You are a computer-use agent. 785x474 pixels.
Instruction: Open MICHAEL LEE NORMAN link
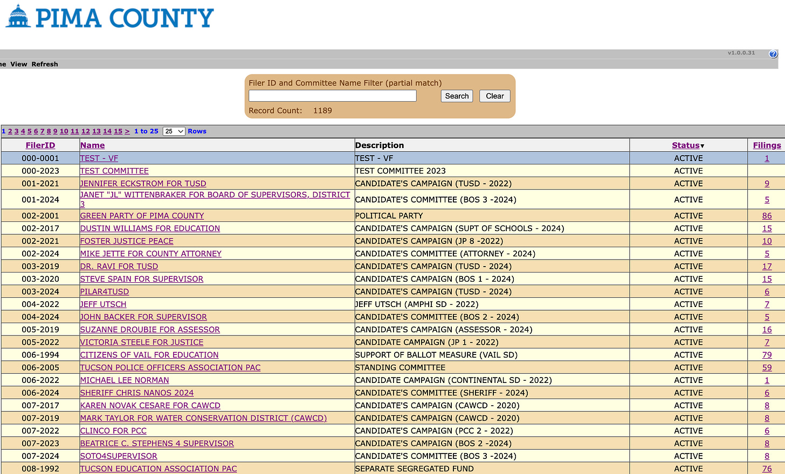(124, 380)
